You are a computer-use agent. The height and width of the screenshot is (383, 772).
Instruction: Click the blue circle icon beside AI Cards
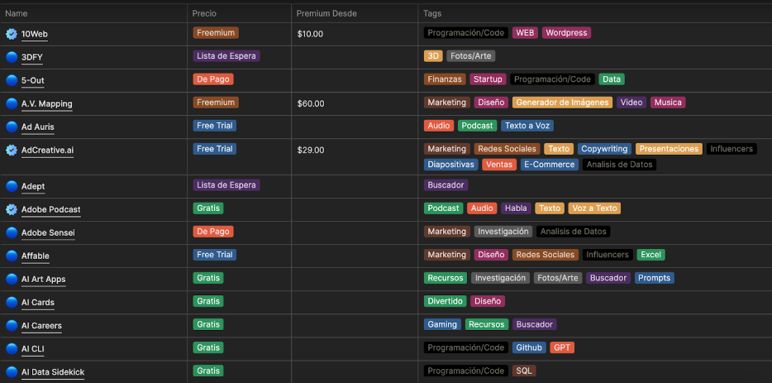[12, 302]
